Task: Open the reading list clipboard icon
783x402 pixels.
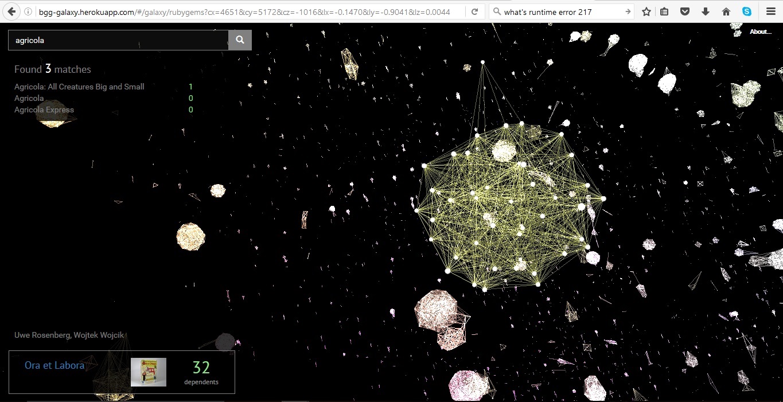Action: pos(665,11)
